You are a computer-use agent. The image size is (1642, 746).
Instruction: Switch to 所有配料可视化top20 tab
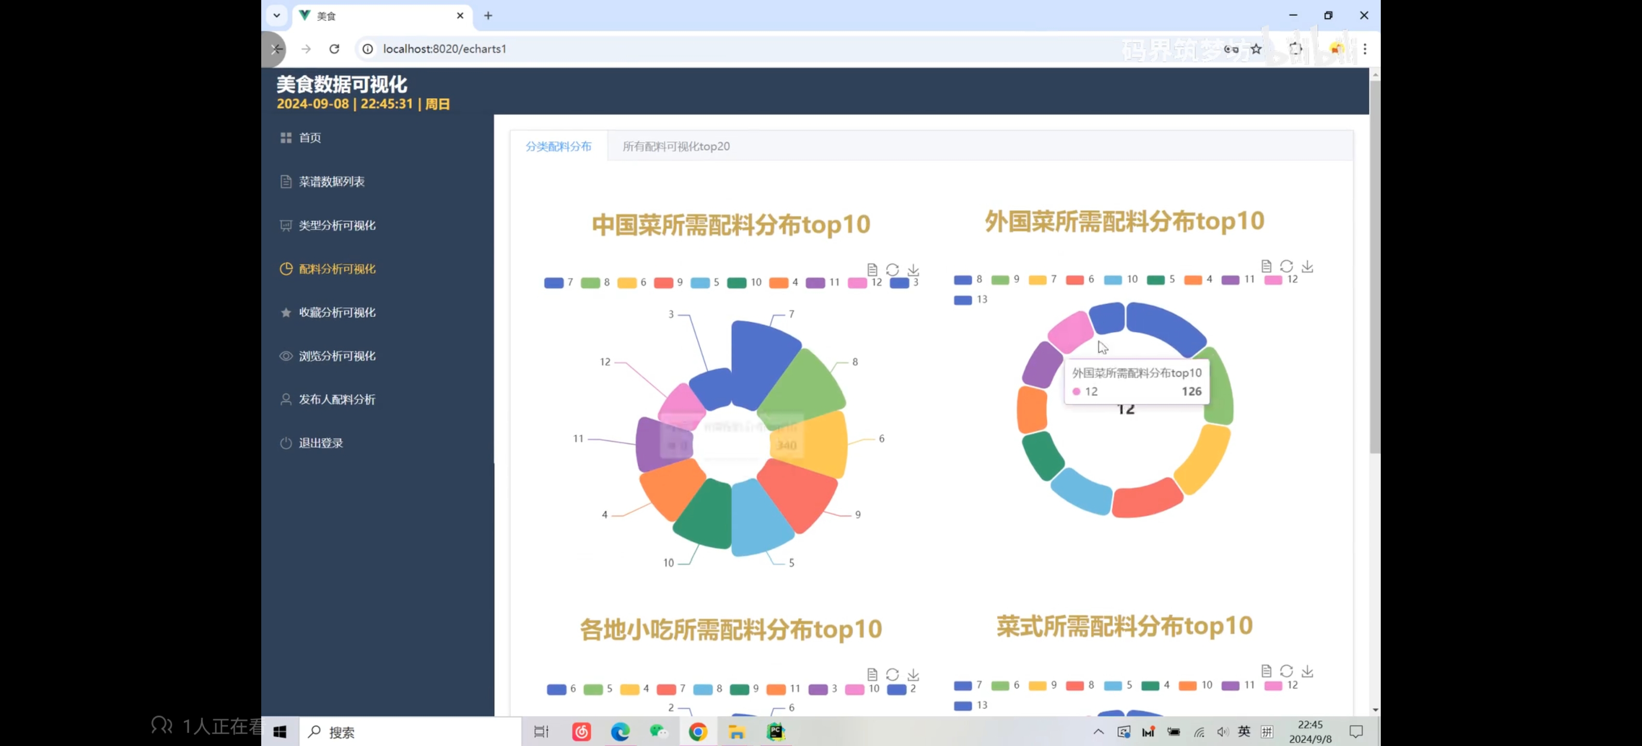(676, 146)
